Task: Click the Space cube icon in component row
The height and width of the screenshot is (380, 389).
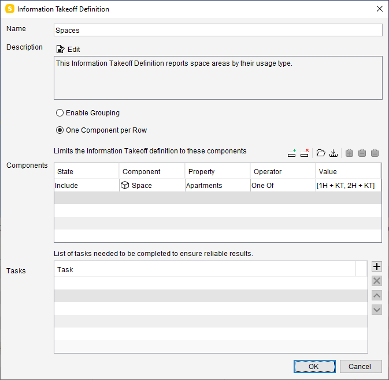Action: (x=125, y=185)
